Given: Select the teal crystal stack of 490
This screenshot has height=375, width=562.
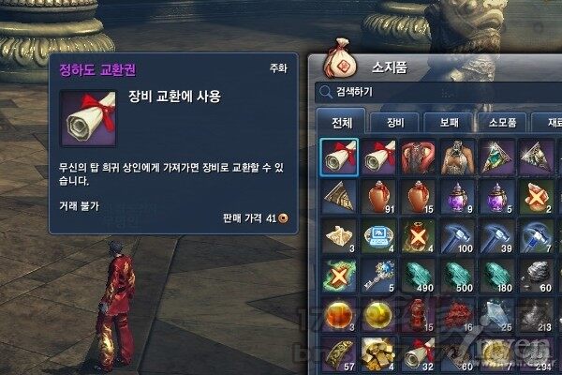Looking at the screenshot, I should [419, 276].
